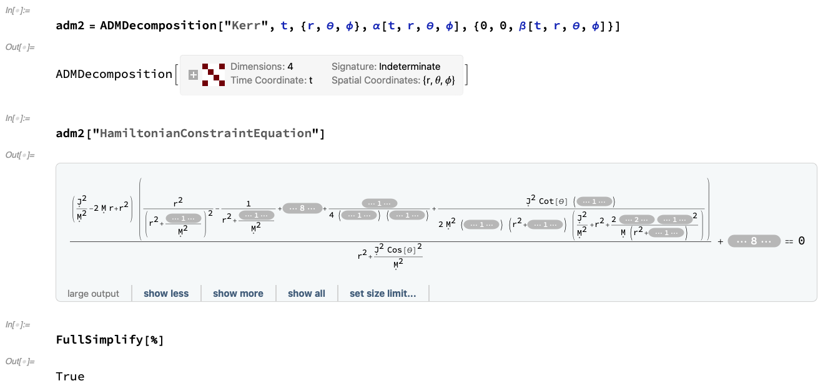This screenshot has width=823, height=386.
Task: Expand elided pill in r² squared denominator
Action: click(x=184, y=218)
